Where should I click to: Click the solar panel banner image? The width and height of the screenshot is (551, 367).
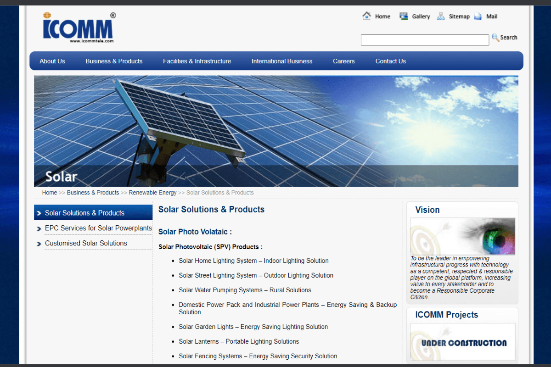[x=275, y=131]
